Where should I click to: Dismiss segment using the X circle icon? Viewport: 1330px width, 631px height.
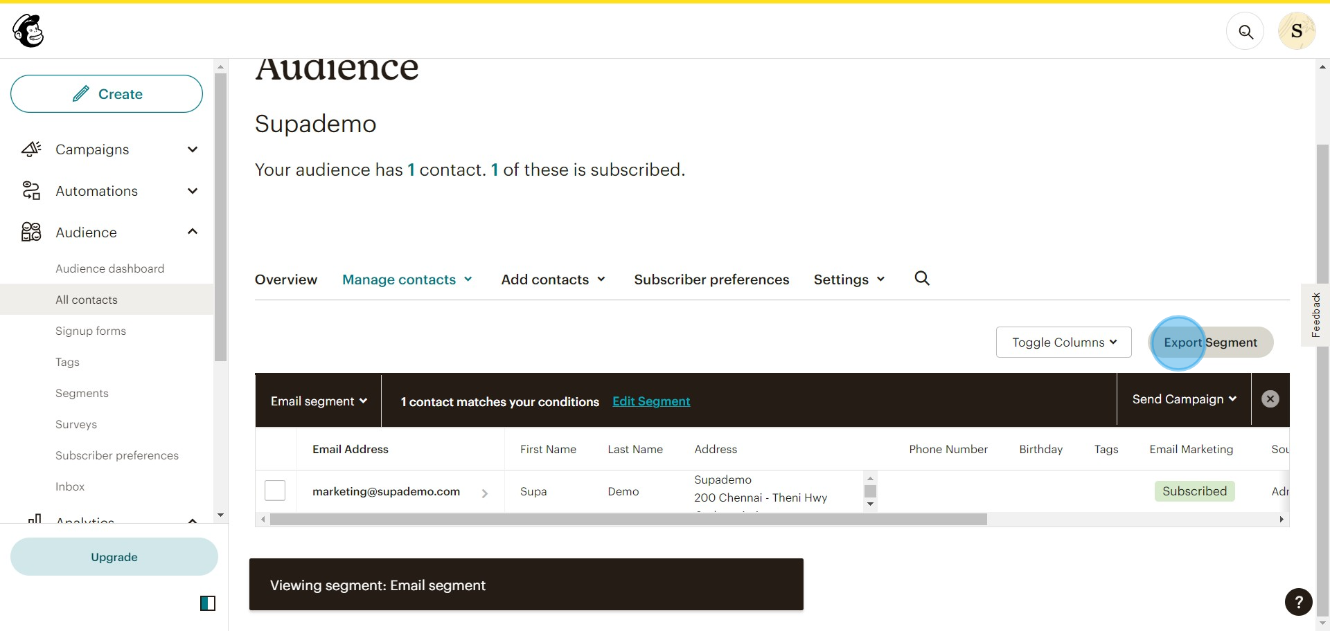point(1270,399)
